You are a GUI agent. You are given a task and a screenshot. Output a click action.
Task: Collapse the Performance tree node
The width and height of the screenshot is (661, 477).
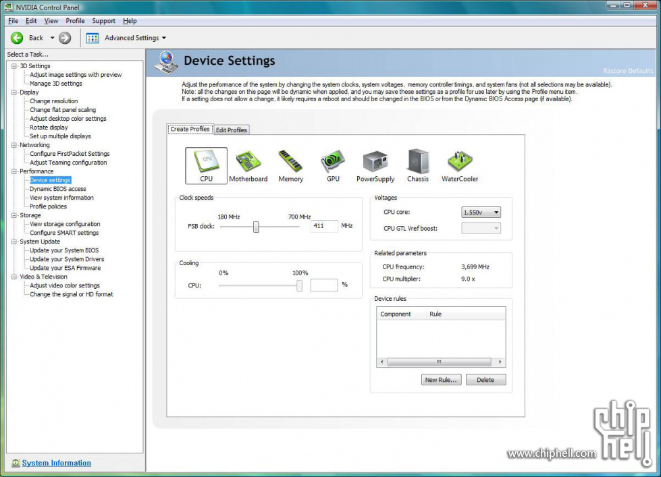click(14, 171)
